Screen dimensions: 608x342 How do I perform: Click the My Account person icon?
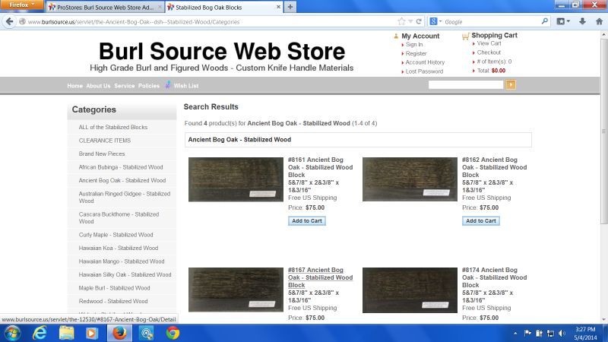[396, 36]
